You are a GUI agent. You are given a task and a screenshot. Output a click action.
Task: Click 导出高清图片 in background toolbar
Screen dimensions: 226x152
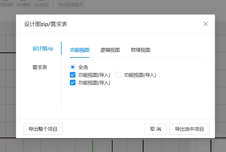[71, 5]
